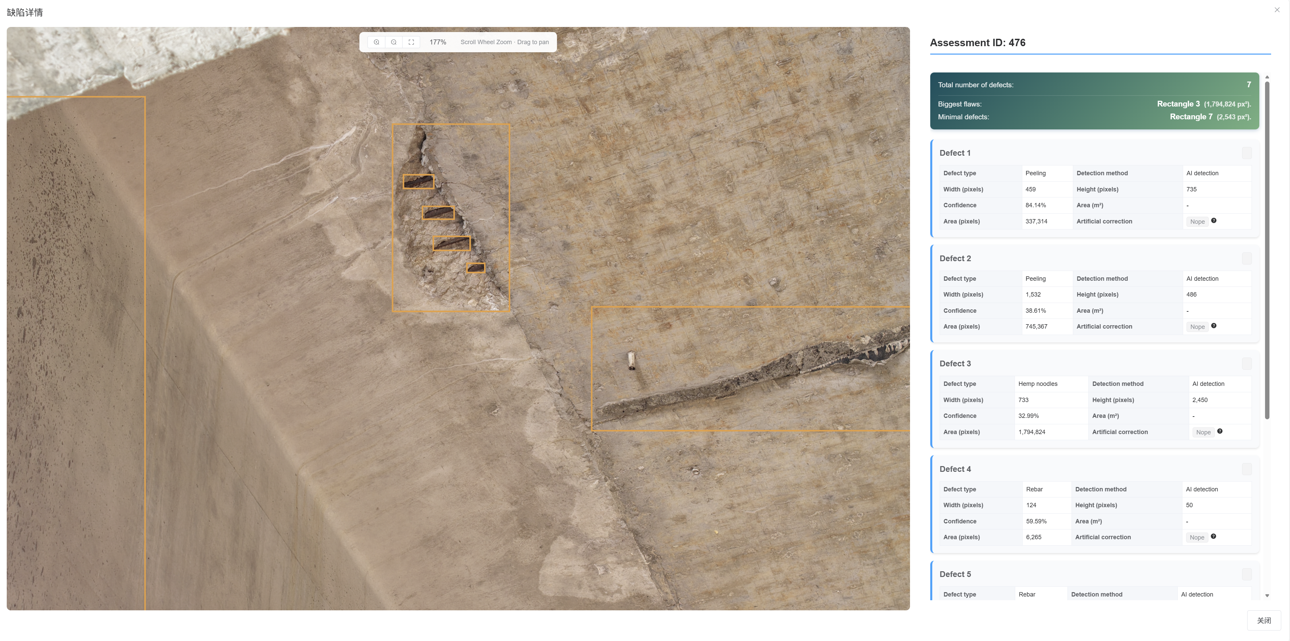The image size is (1290, 641).
Task: Open help icon beside Defect 2 correction
Action: [x=1213, y=326]
